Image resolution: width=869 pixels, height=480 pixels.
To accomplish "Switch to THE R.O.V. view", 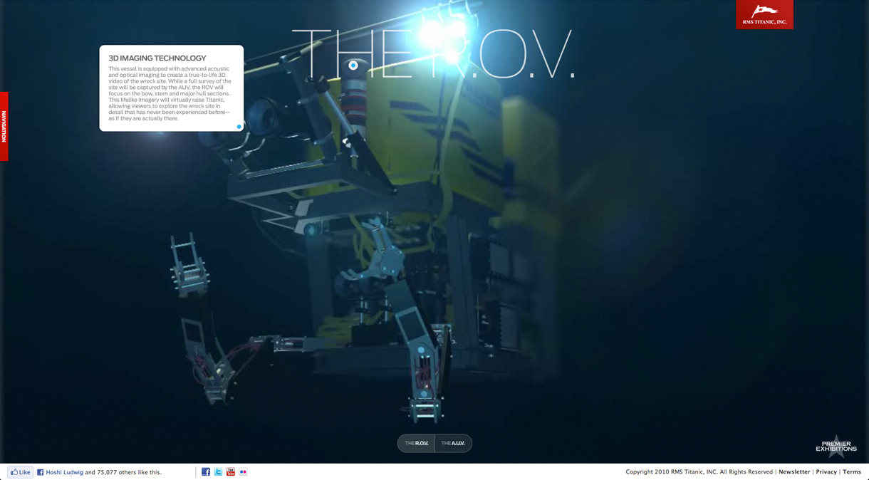I will tap(417, 443).
